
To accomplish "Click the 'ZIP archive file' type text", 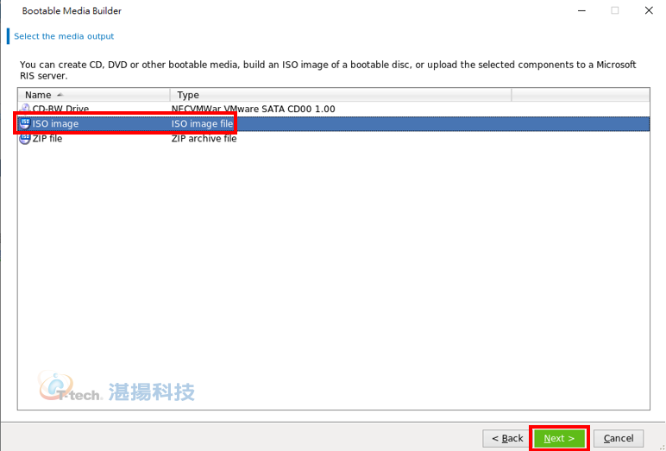I will coord(204,139).
